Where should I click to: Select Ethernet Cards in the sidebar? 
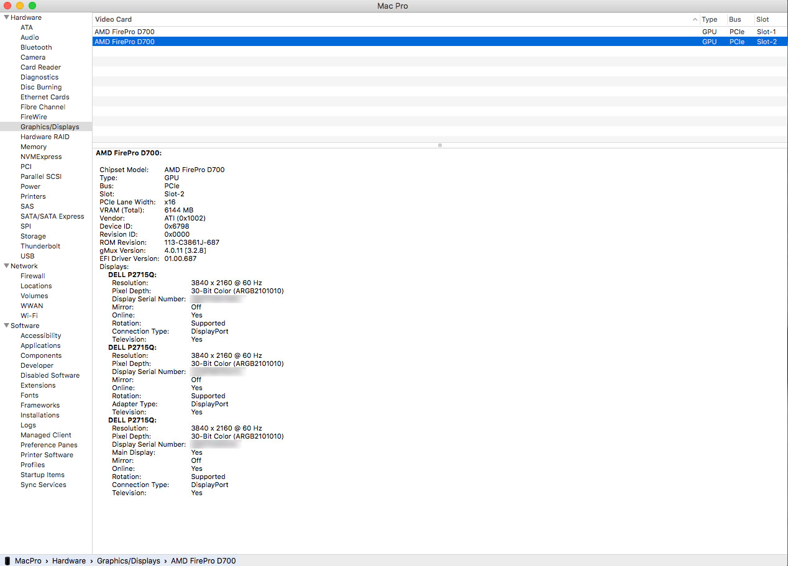point(45,97)
